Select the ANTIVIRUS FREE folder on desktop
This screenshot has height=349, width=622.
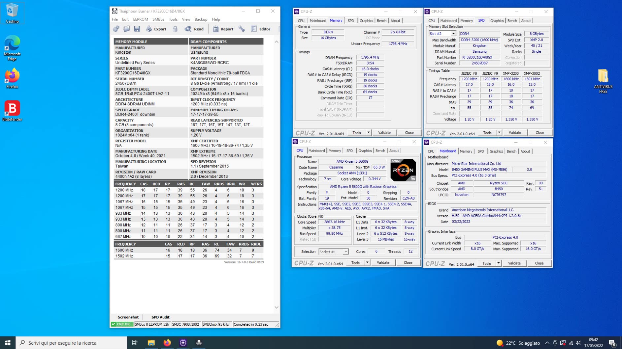603,81
